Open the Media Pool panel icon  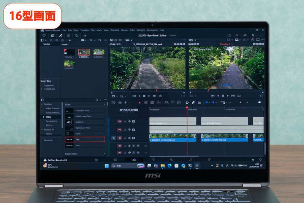(x=52, y=35)
